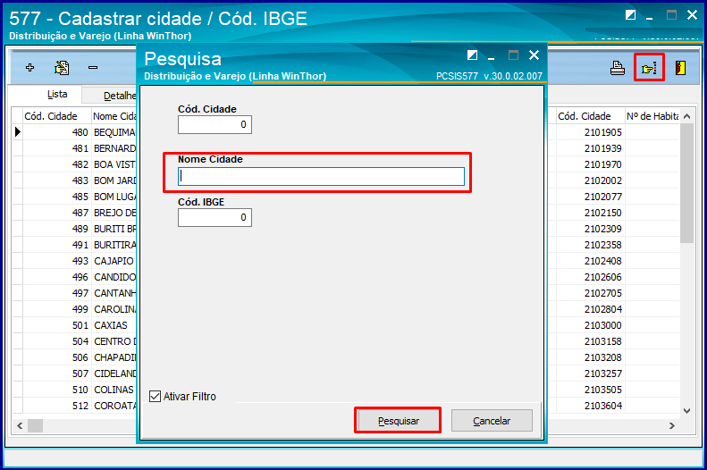
Task: Open search via pointing hand icon
Action: (x=649, y=68)
